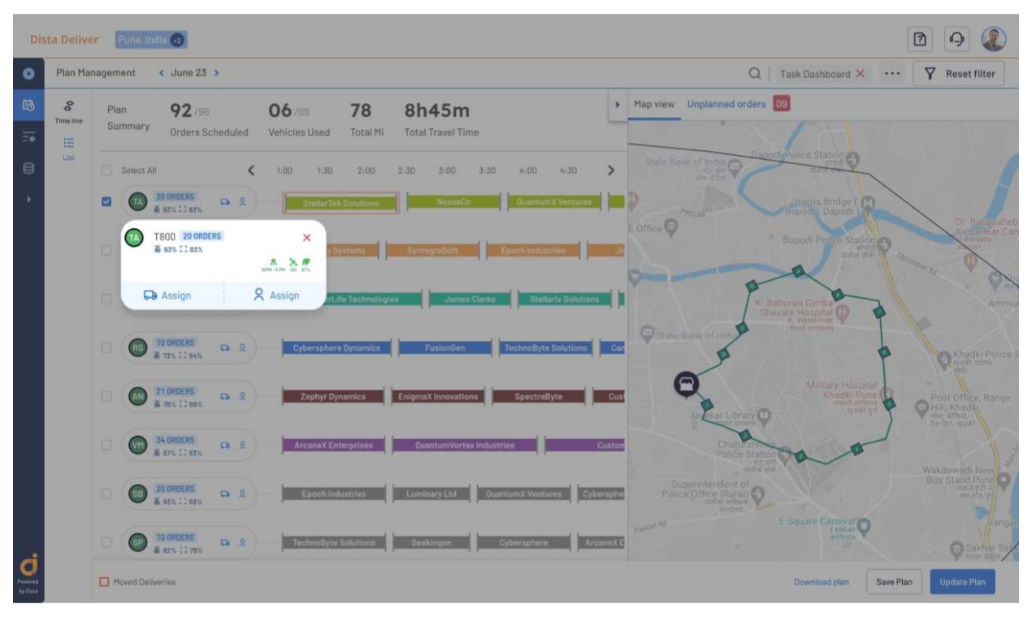Check the VM 34 Orders row checkbox
The height and width of the screenshot is (617, 1032).
[x=106, y=445]
